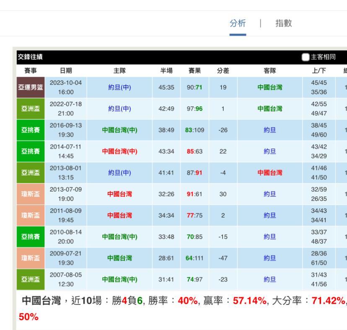The image size is (347, 330).
Task: Click the 90:71 final score
Action: [x=194, y=87]
